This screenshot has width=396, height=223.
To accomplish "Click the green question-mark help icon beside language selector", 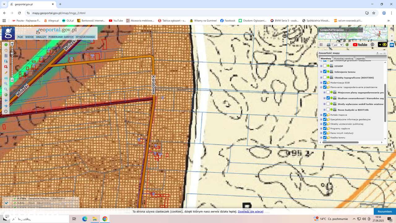I will pyautogui.click(x=347, y=45).
